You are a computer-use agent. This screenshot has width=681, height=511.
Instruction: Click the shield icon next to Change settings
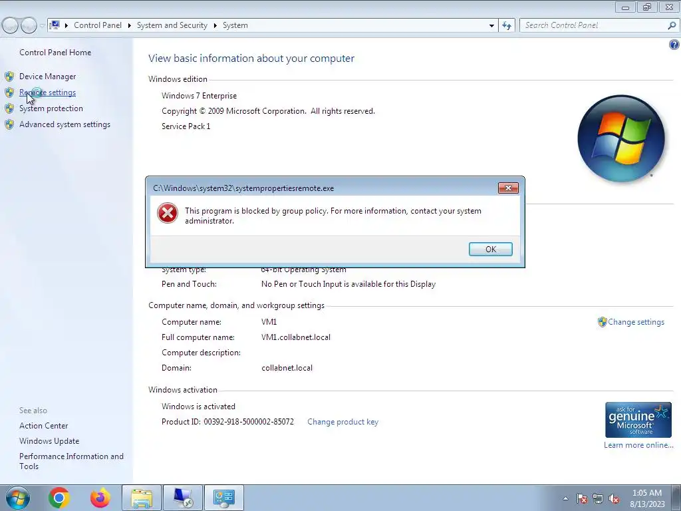602,322
